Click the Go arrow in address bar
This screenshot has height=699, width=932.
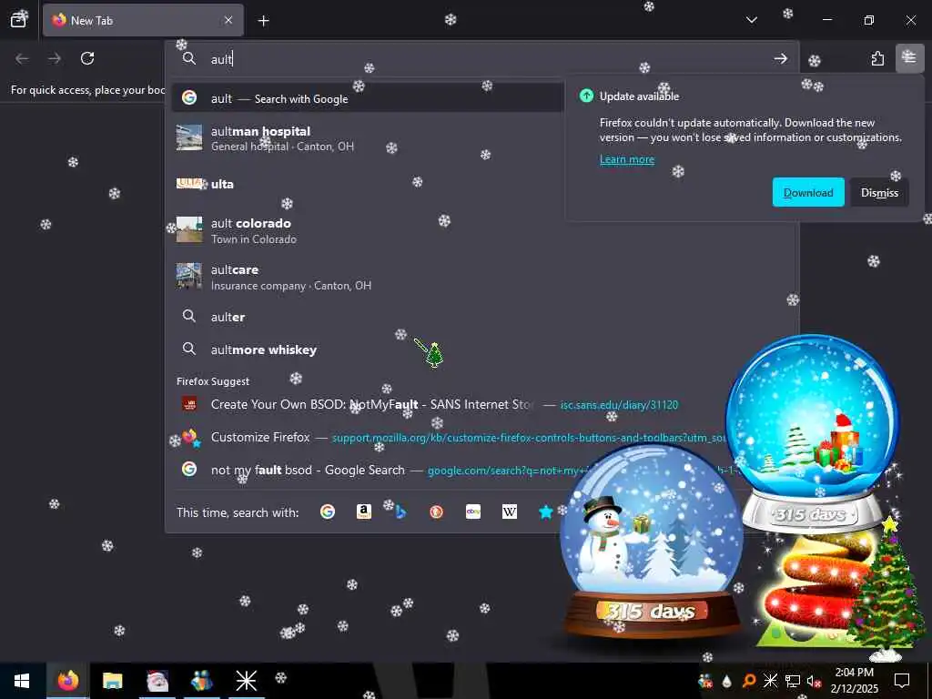(x=780, y=58)
